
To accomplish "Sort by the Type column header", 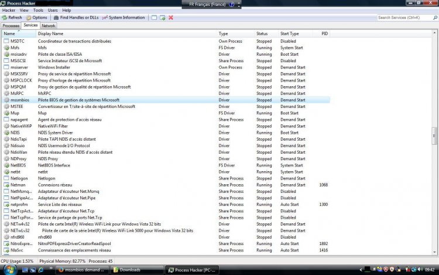I will 236,33.
